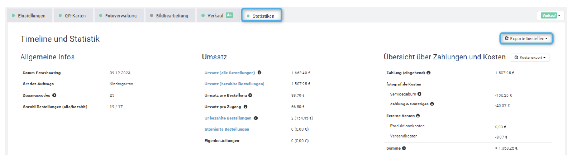
Task: Click info icon beside Zahlung (eingehend)
Action: click(x=428, y=73)
